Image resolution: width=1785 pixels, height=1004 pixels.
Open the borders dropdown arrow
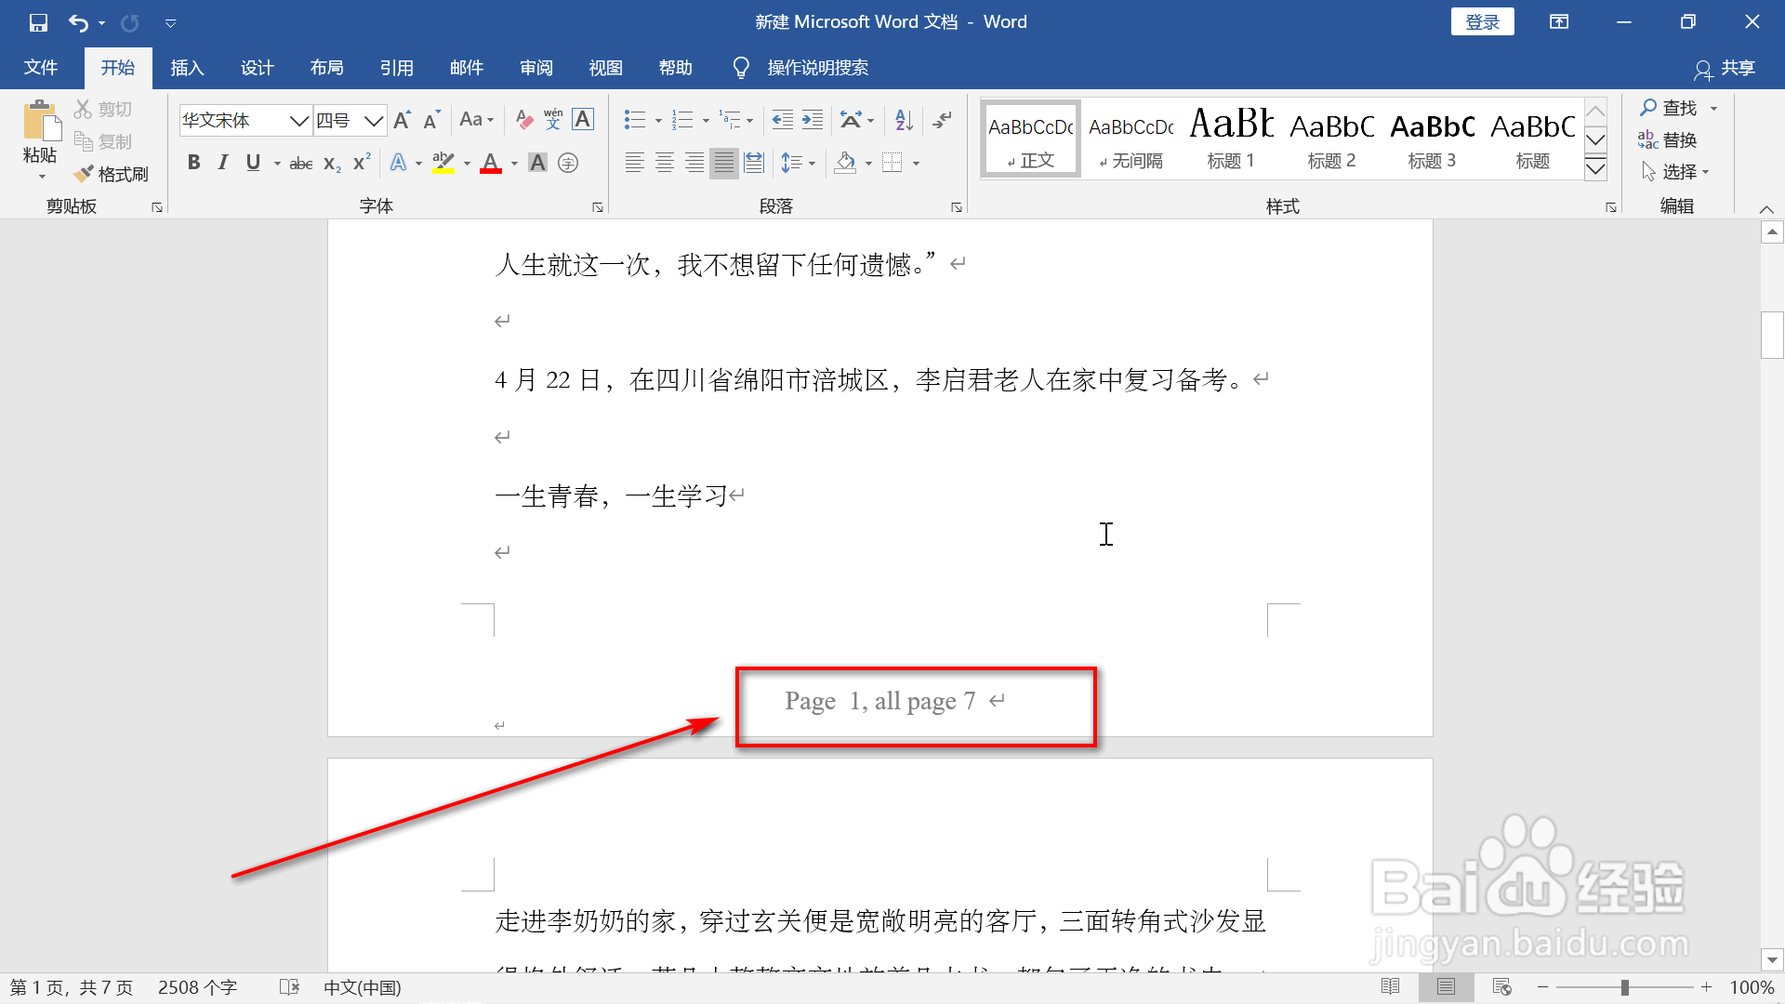click(x=916, y=164)
